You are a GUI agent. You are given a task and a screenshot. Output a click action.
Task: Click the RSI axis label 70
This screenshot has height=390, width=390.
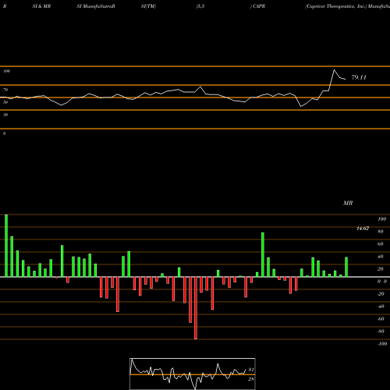click(x=5, y=90)
